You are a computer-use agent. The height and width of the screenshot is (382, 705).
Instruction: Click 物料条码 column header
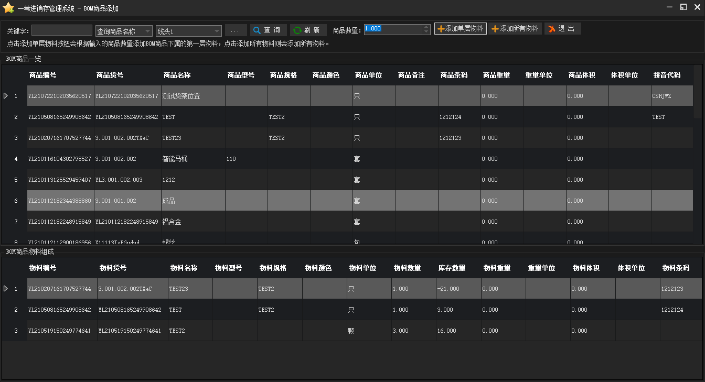click(x=676, y=268)
